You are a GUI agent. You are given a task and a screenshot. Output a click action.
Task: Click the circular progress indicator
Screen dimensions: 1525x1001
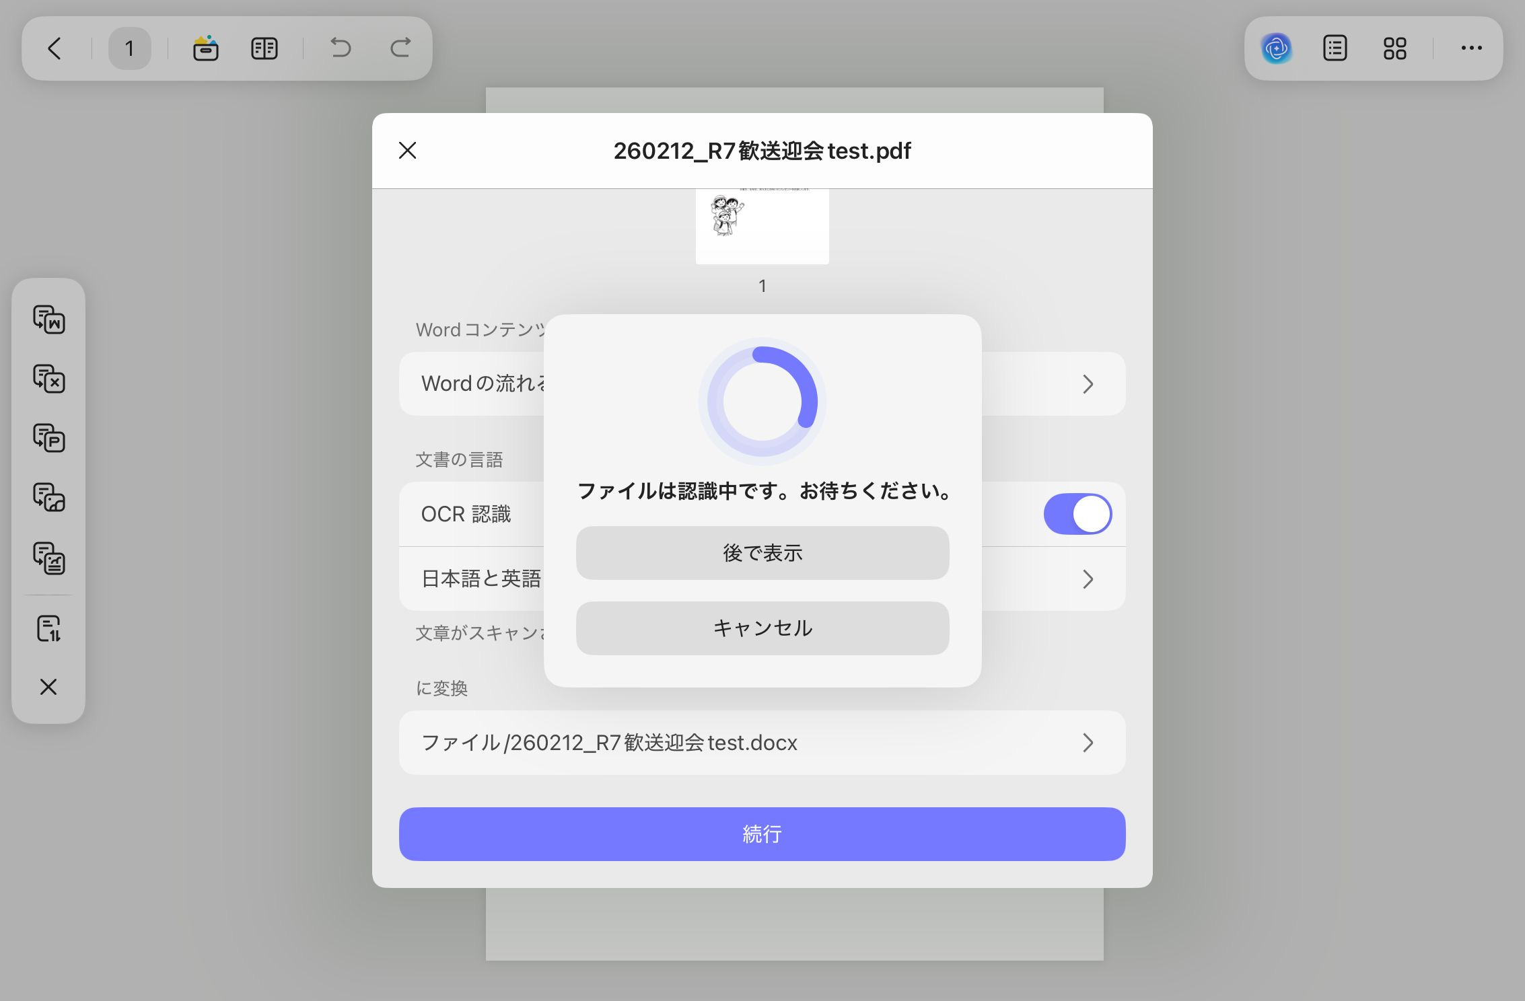pyautogui.click(x=762, y=402)
